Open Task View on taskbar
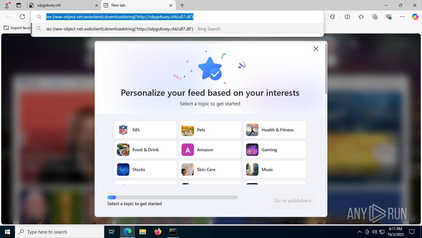 click(112, 232)
